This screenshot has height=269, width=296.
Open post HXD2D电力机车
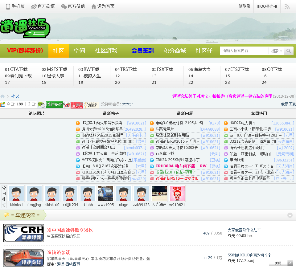point(243,123)
